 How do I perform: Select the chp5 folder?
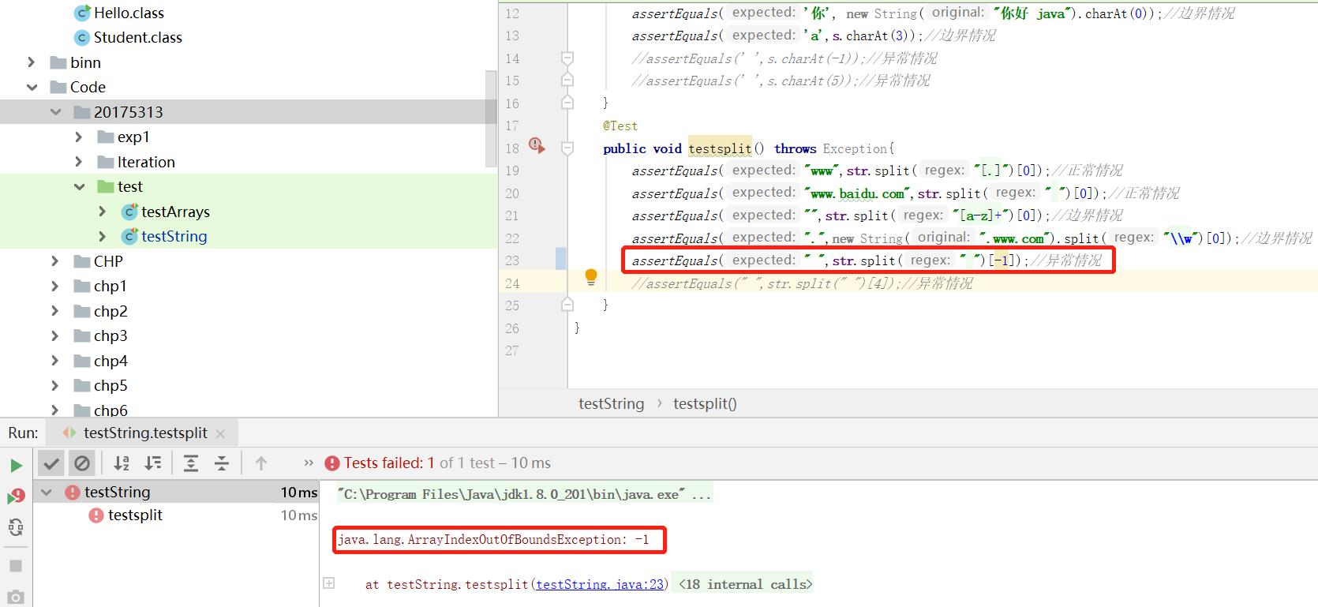pos(110,385)
